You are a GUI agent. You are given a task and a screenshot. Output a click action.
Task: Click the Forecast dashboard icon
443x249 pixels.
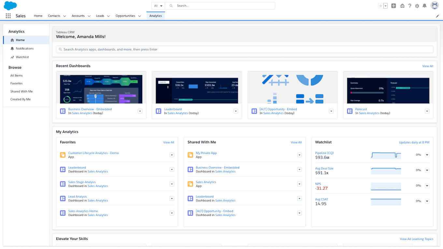point(350,111)
